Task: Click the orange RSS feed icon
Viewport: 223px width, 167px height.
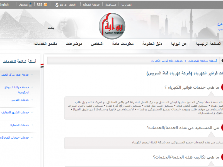Action: [x=45, y=4]
